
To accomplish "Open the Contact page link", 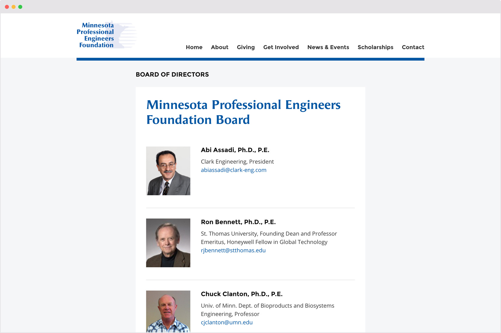I will tap(413, 47).
